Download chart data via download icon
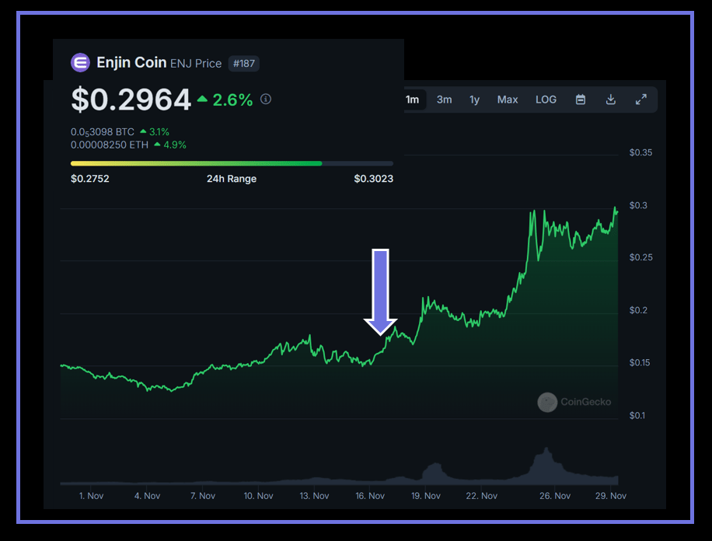 (x=611, y=99)
